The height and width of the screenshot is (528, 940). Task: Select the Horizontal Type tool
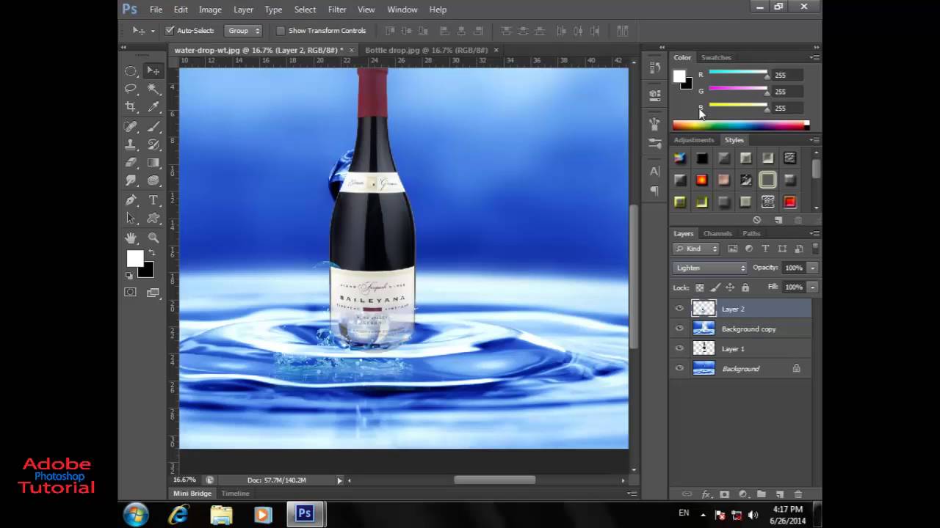(153, 200)
